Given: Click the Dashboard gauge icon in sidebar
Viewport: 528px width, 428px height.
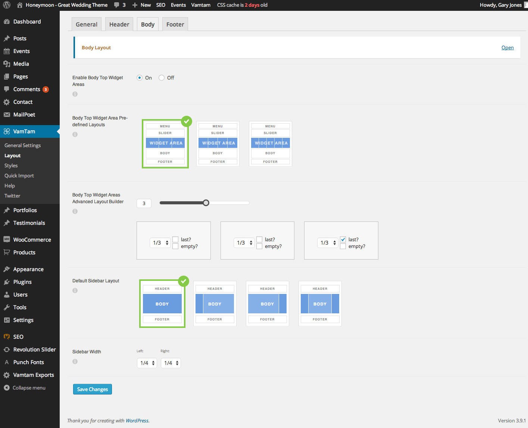Looking at the screenshot, I should [6, 22].
